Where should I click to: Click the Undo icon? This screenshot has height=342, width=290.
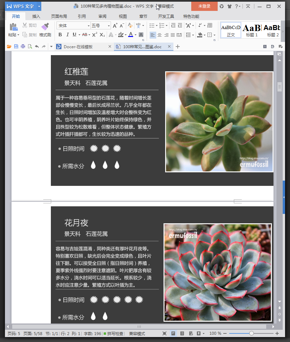click(x=36, y=46)
